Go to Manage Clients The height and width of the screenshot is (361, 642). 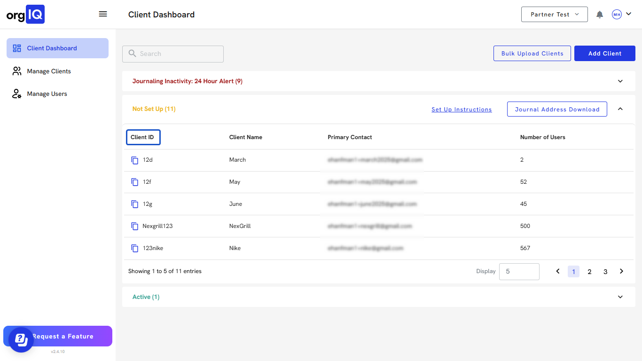coord(49,71)
